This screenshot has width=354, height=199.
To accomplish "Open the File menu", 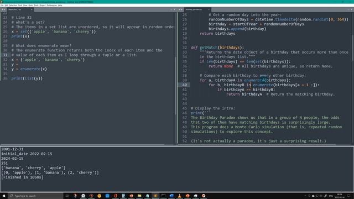I will point(2,5).
